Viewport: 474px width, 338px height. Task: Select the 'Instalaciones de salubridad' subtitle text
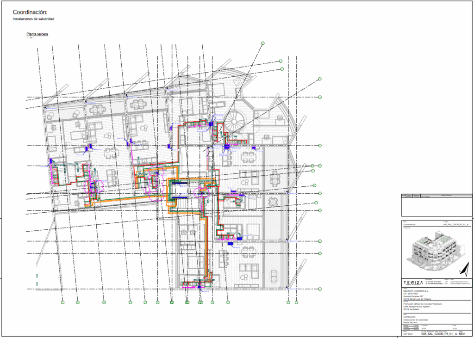[33, 19]
